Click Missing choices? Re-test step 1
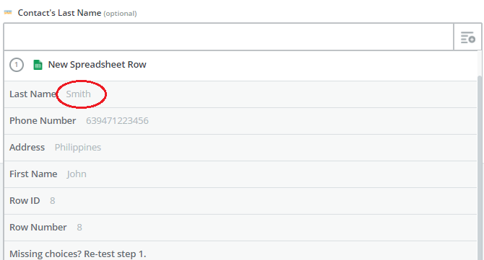Screen dimensions: 484x260 click(78, 254)
